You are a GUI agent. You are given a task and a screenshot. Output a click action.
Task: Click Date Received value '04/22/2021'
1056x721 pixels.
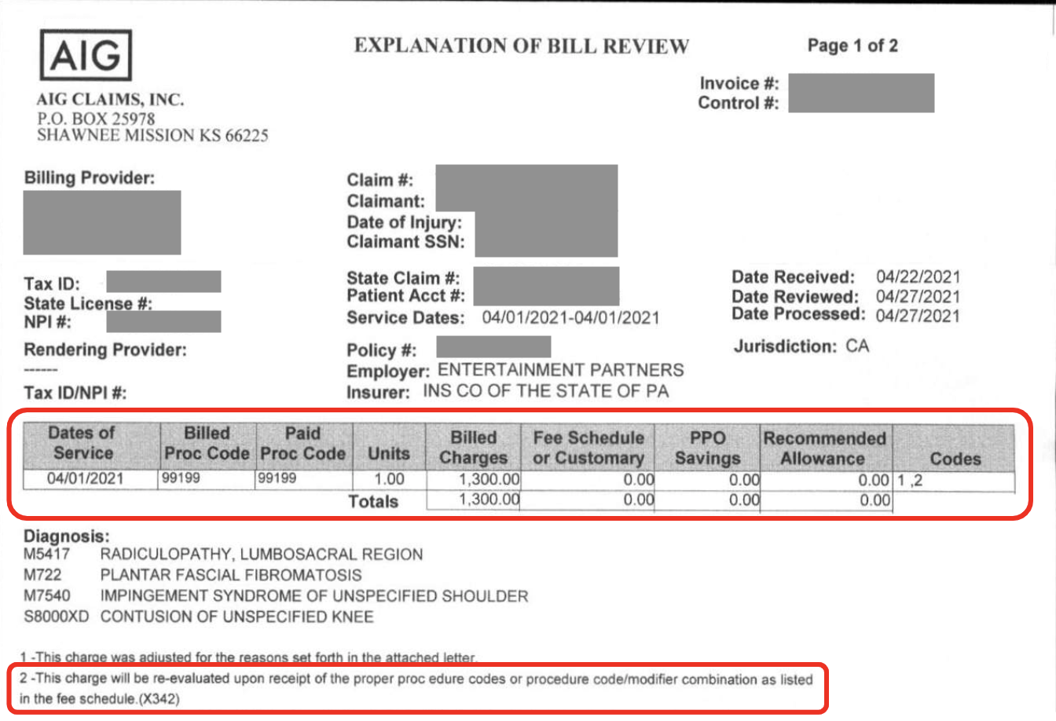918,276
